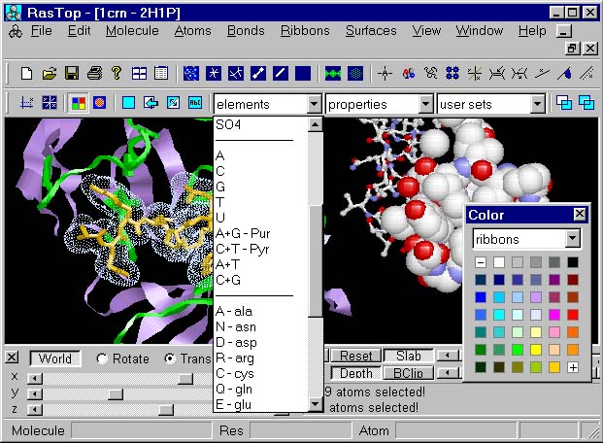
Task: Click the minus no-color swatch
Action: [x=481, y=262]
